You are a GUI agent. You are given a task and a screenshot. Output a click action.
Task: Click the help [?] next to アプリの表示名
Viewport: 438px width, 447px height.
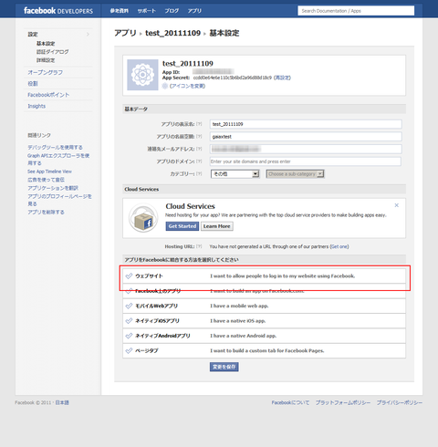coord(199,124)
